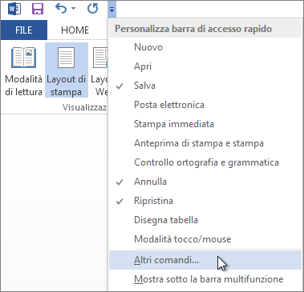Enable Modalità tocco/mouse in the menu
The height and width of the screenshot is (292, 304).
(205, 239)
